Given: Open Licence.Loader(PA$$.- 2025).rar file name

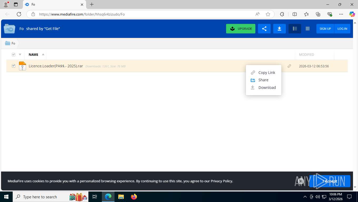Looking at the screenshot, I should pyautogui.click(x=56, y=66).
